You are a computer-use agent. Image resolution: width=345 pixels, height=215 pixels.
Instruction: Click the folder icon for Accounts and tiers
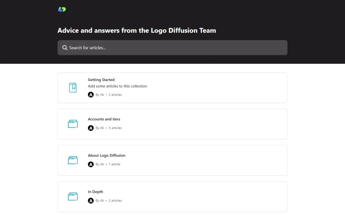pos(73,124)
